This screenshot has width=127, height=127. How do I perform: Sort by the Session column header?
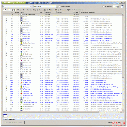coord(17,12)
